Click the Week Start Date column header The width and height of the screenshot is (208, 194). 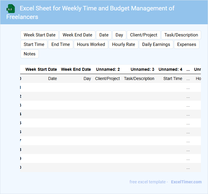[41, 70]
